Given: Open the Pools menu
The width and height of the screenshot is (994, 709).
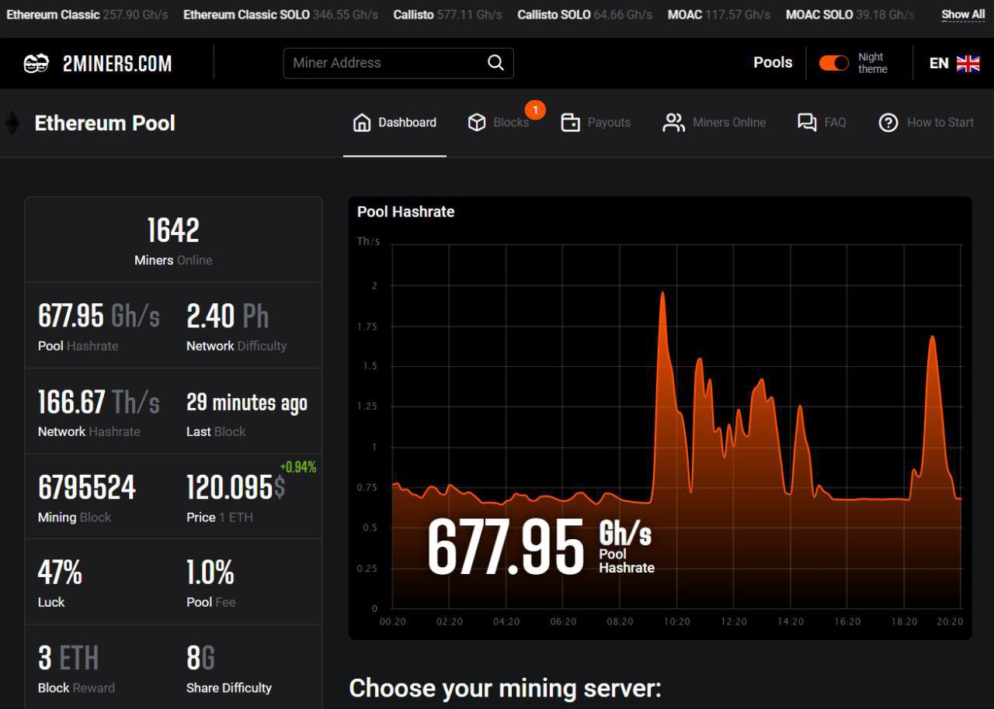Looking at the screenshot, I should click(x=773, y=63).
